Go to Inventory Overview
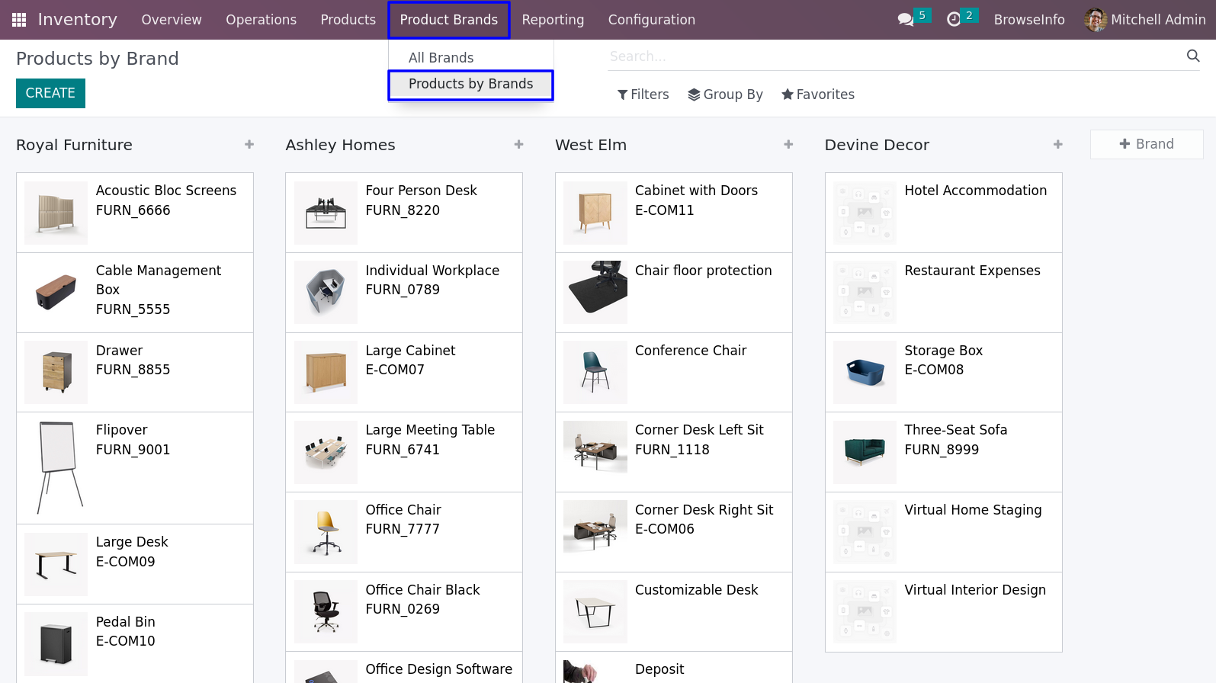The width and height of the screenshot is (1216, 683). tap(172, 20)
